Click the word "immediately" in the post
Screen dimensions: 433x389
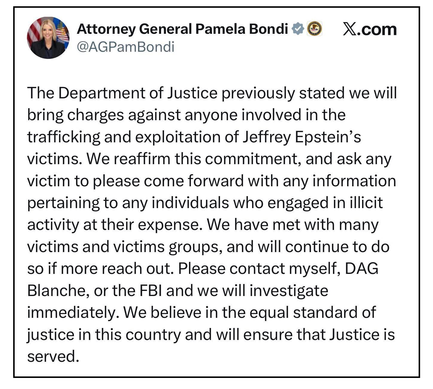(71, 312)
